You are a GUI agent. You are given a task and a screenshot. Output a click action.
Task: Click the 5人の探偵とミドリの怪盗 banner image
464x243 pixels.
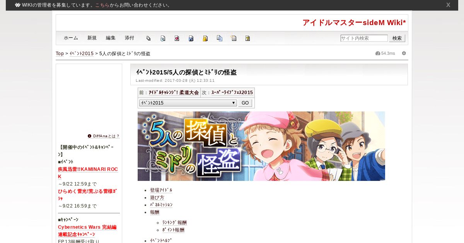(261, 146)
